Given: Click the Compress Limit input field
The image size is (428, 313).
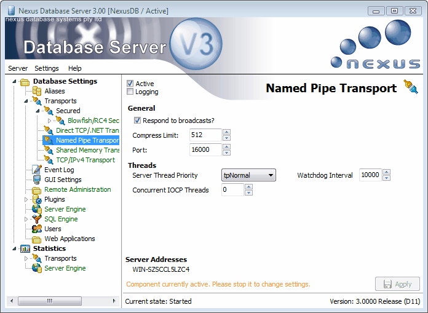Looking at the screenshot, I should point(205,135).
